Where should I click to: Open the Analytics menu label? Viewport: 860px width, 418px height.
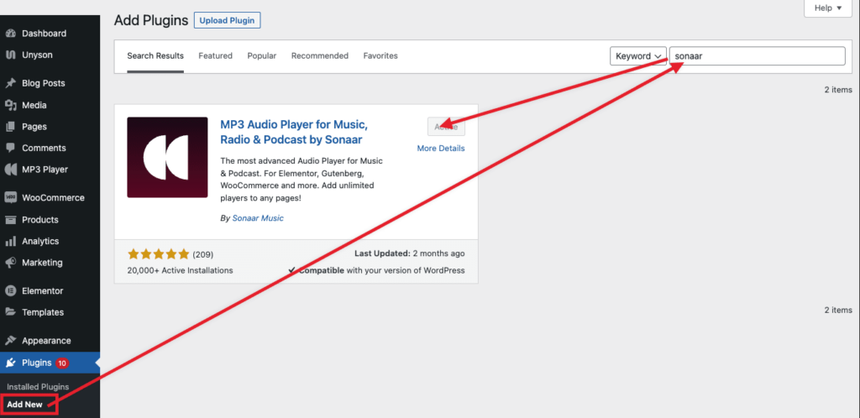[40, 241]
